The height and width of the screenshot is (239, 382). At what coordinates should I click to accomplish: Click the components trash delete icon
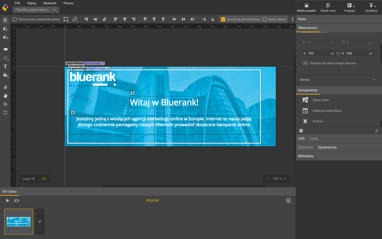pos(376,131)
